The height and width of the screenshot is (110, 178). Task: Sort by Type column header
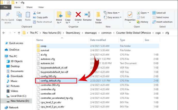[x=122, y=40]
